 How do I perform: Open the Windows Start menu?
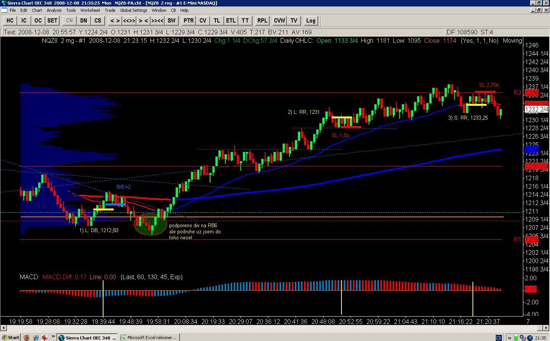point(10,338)
